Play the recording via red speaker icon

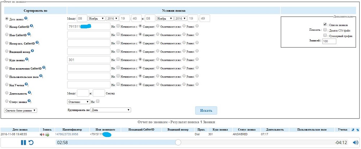[42, 135]
